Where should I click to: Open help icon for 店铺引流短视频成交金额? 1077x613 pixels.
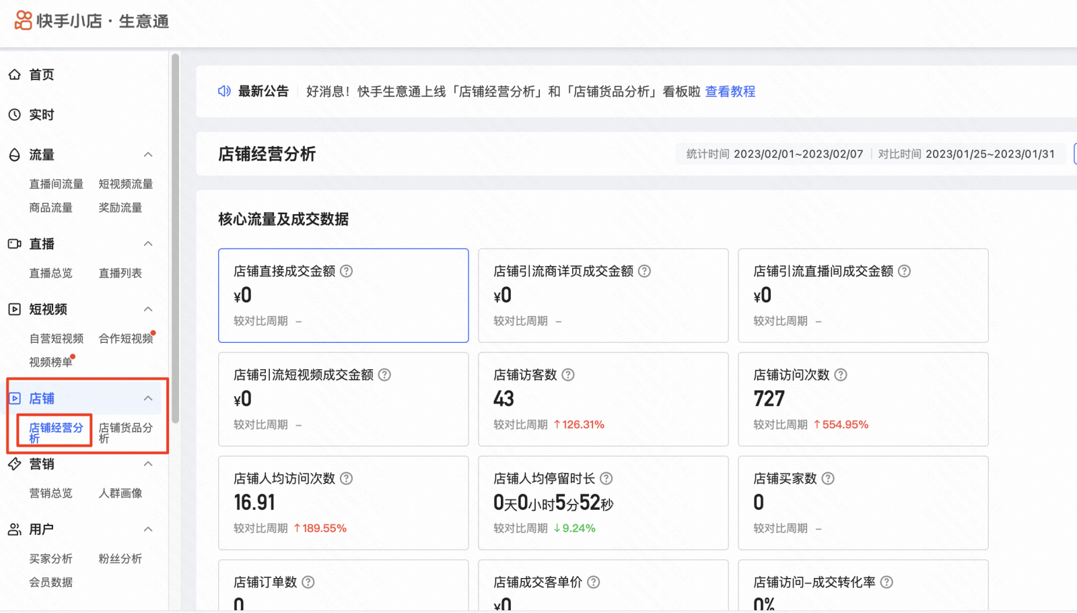tap(384, 375)
